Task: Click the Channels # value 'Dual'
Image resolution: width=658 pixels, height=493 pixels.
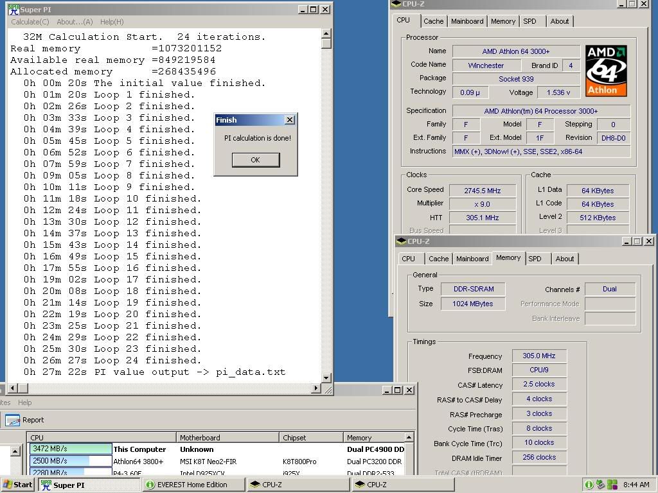Action: click(x=610, y=289)
